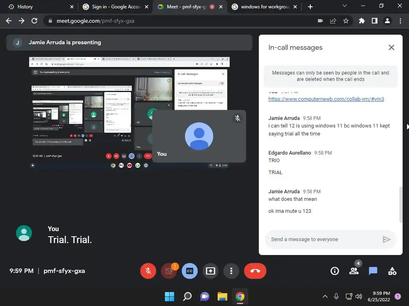Open the Windows Start menu

[169, 296]
